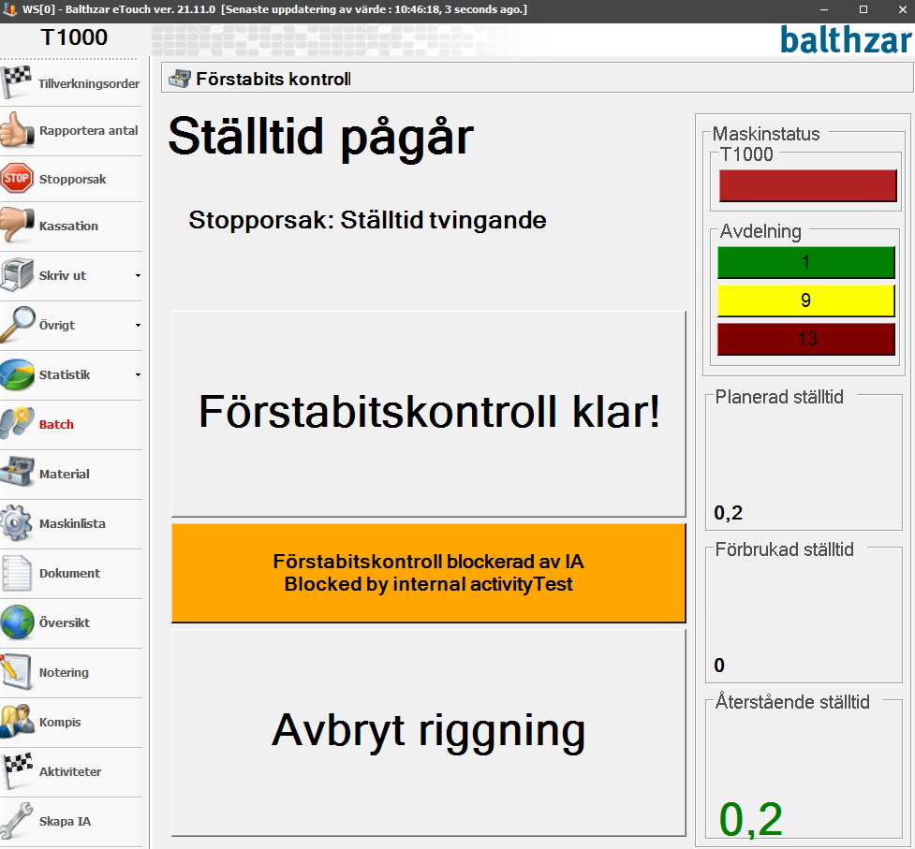Click the dark red Avdelning bar showing 13

805,339
